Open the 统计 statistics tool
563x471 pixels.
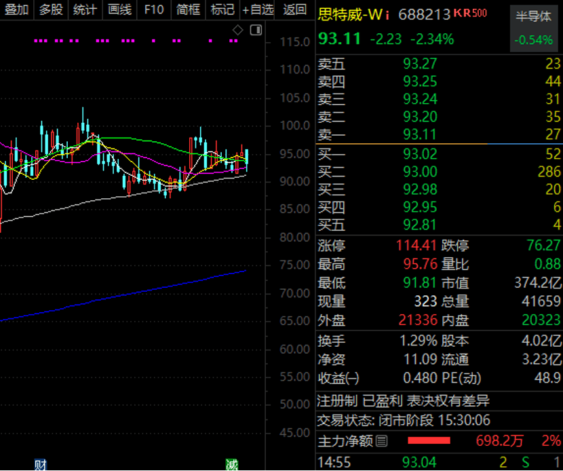click(x=85, y=10)
